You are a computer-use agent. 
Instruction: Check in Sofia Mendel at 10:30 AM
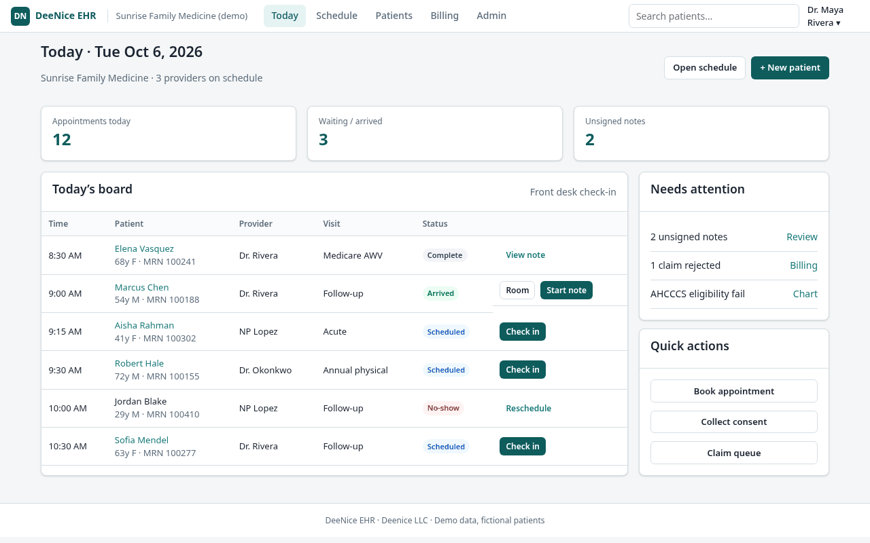(523, 447)
